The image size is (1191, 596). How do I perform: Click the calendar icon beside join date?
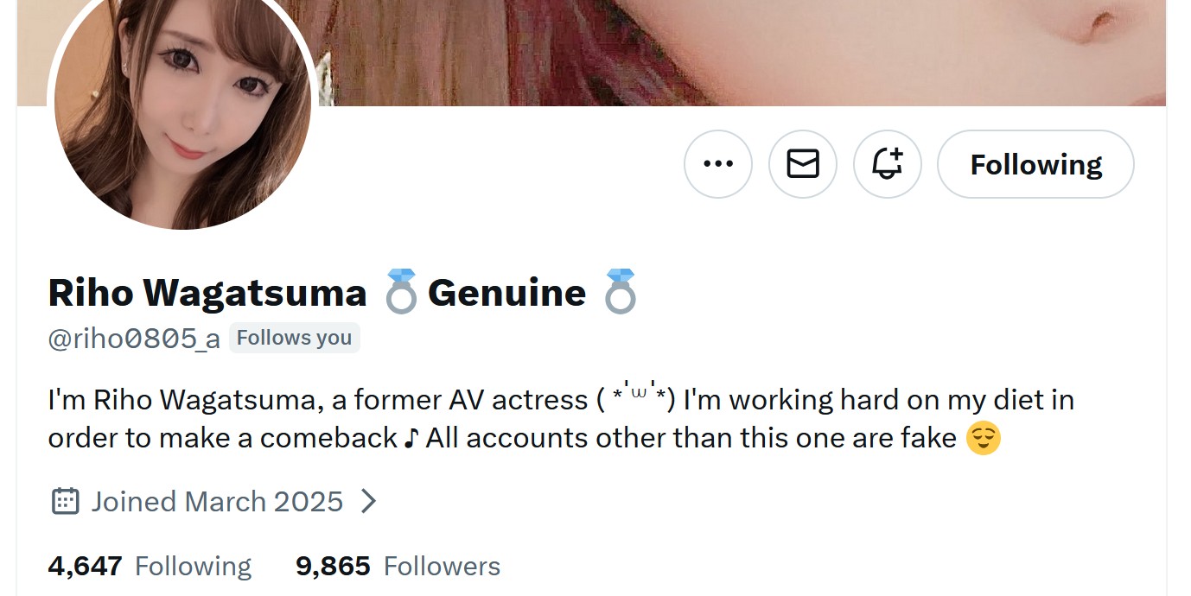66,501
